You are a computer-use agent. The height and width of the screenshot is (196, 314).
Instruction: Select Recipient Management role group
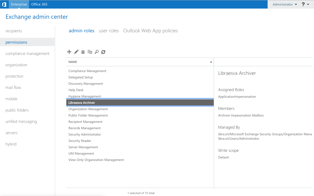(x=140, y=122)
